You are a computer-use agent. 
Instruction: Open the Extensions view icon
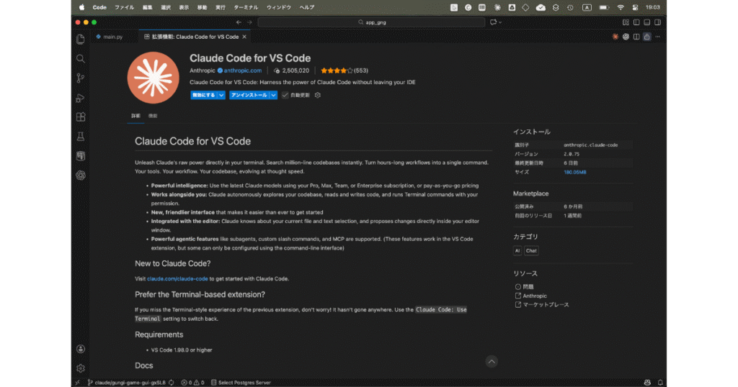[81, 117]
